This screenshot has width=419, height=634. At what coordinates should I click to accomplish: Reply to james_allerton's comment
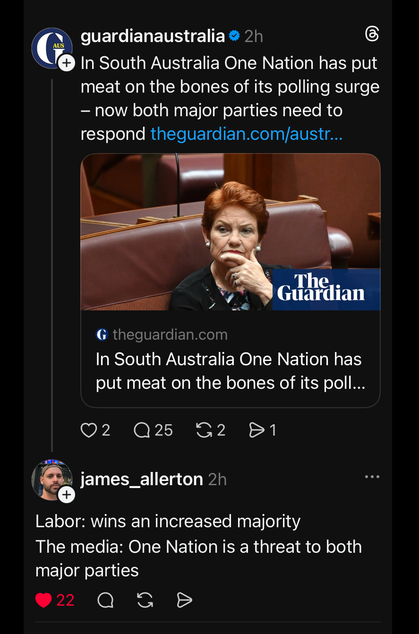[105, 600]
